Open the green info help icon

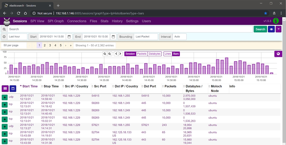pos(276,21)
